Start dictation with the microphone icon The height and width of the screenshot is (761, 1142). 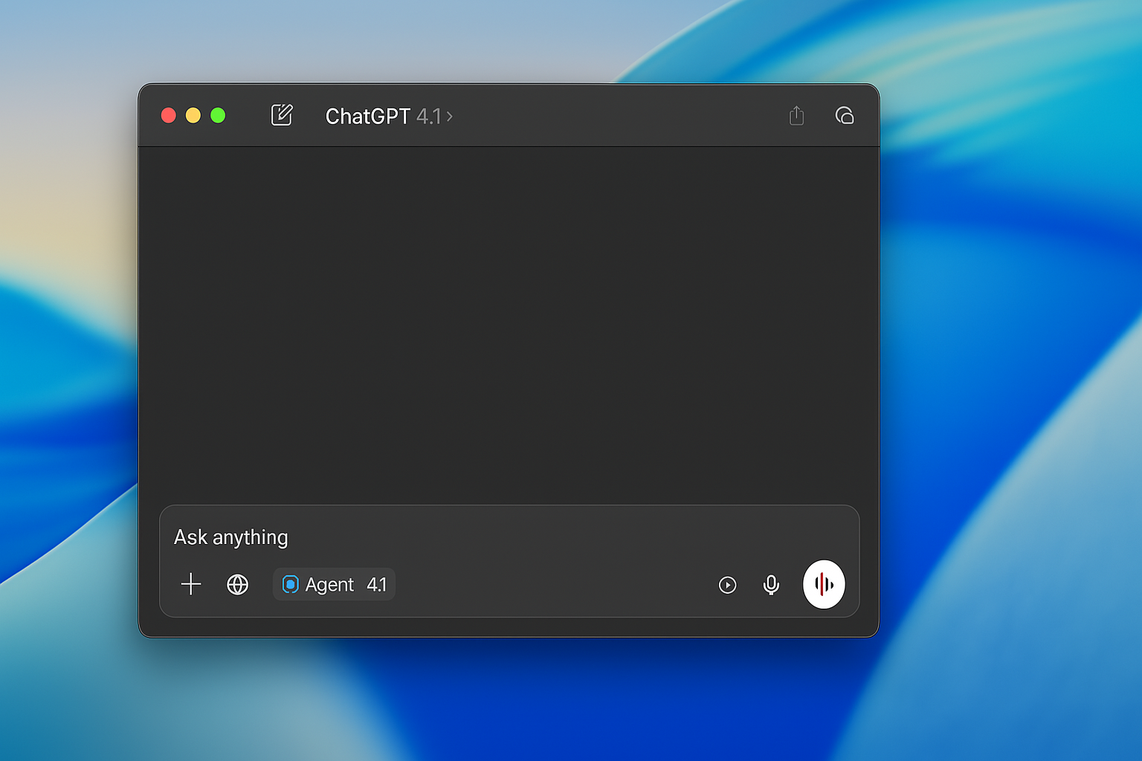[x=772, y=585]
